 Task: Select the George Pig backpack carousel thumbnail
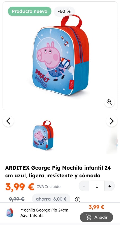click(x=43, y=135)
